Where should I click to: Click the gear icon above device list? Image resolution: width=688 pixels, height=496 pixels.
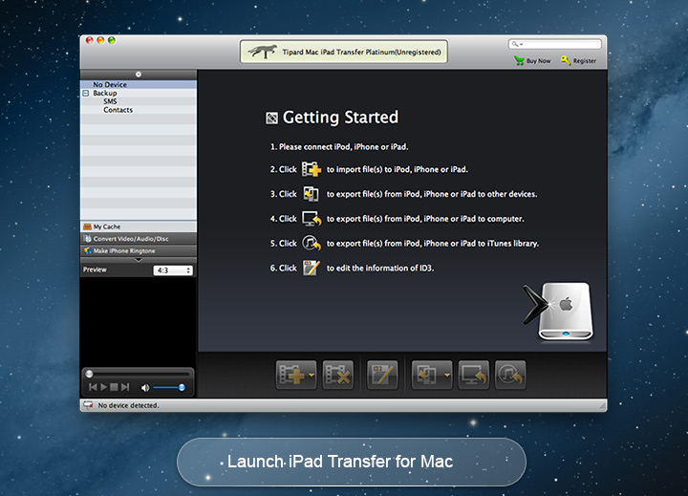click(x=139, y=75)
